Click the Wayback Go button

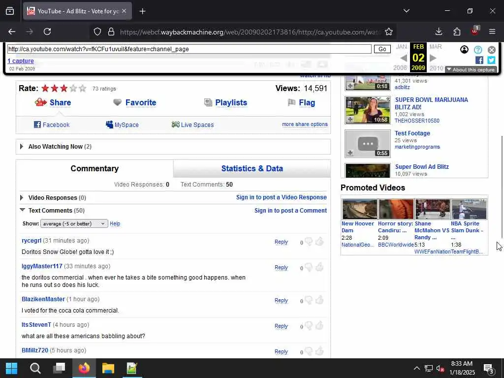tap(382, 49)
